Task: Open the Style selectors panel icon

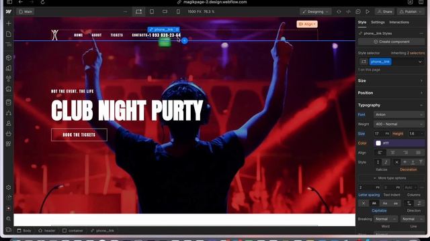Action: pyautogui.click(x=9, y=78)
